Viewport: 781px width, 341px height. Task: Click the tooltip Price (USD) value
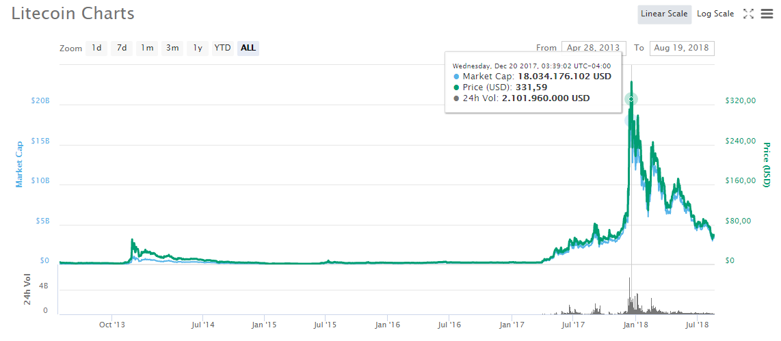tap(533, 87)
